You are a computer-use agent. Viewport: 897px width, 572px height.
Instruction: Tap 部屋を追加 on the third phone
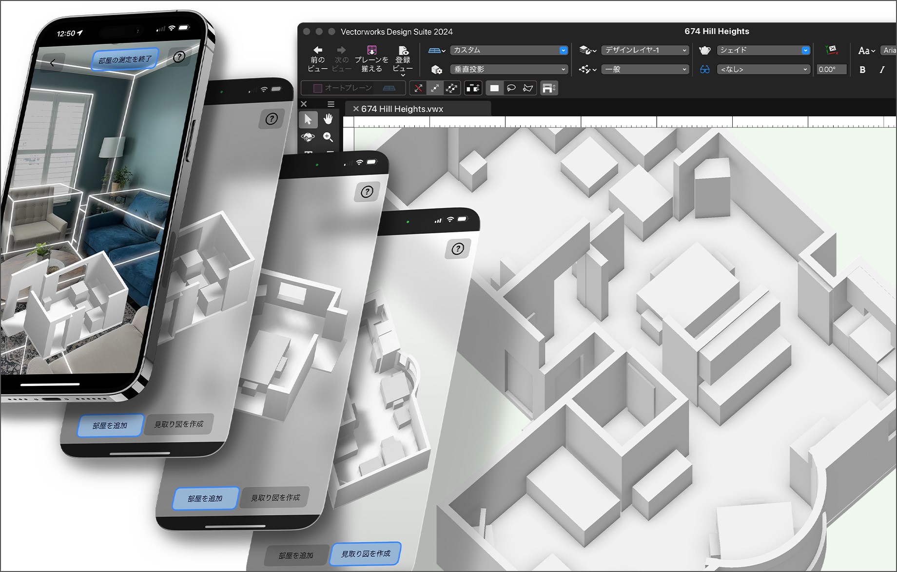[x=205, y=498]
